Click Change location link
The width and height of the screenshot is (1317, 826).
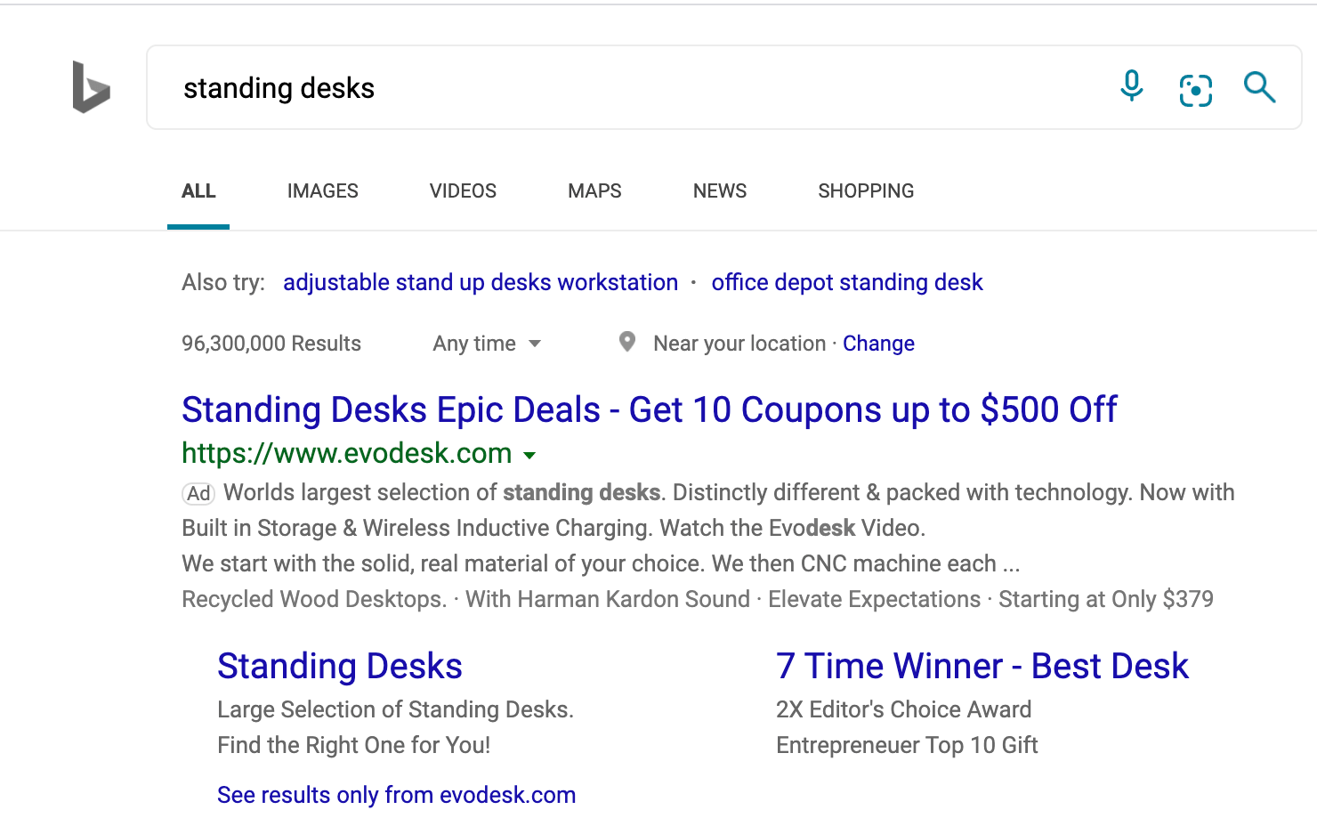coord(878,344)
